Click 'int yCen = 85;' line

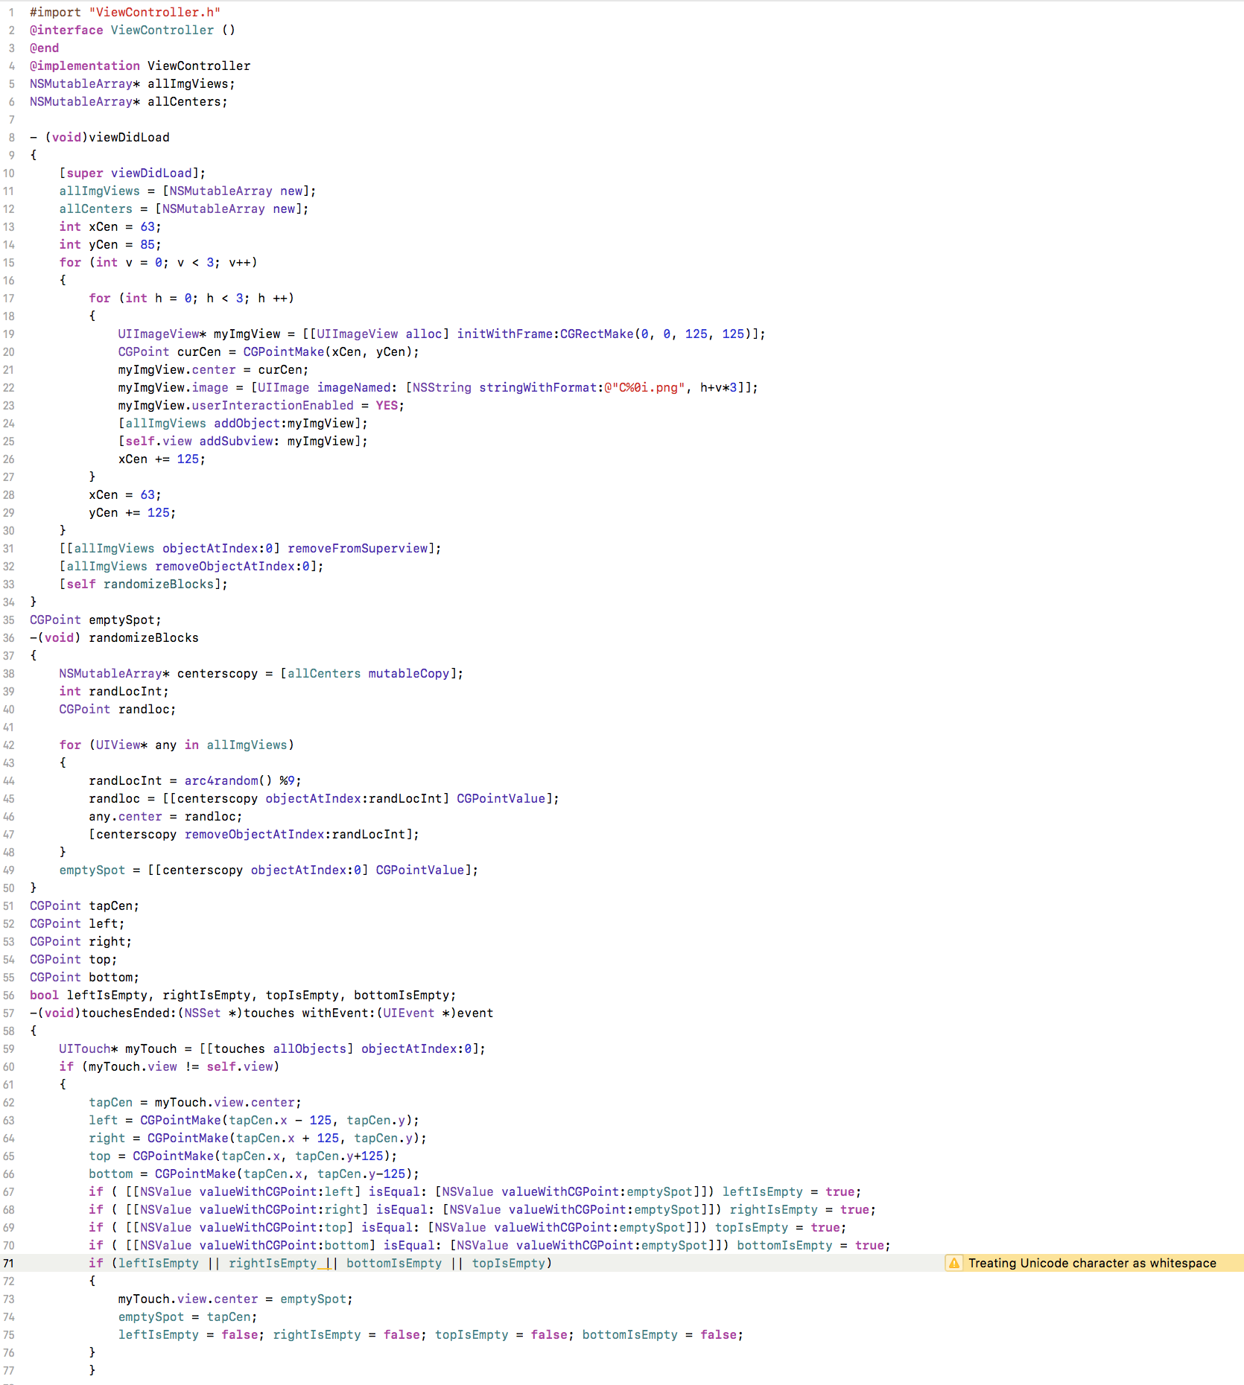coord(110,244)
